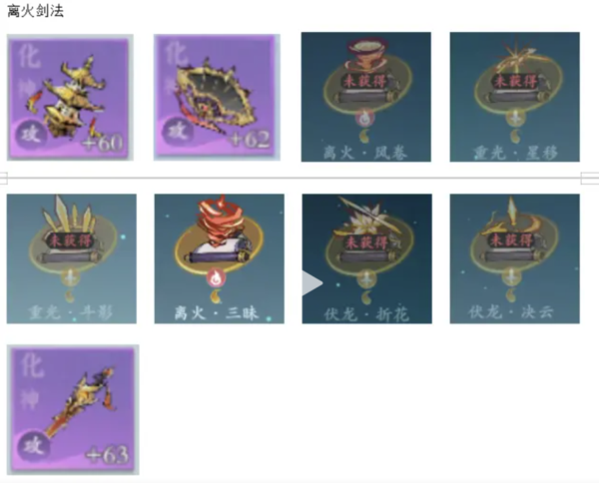Open the 伏龙·决云 skill card
This screenshot has height=483, width=599.
[x=514, y=258]
